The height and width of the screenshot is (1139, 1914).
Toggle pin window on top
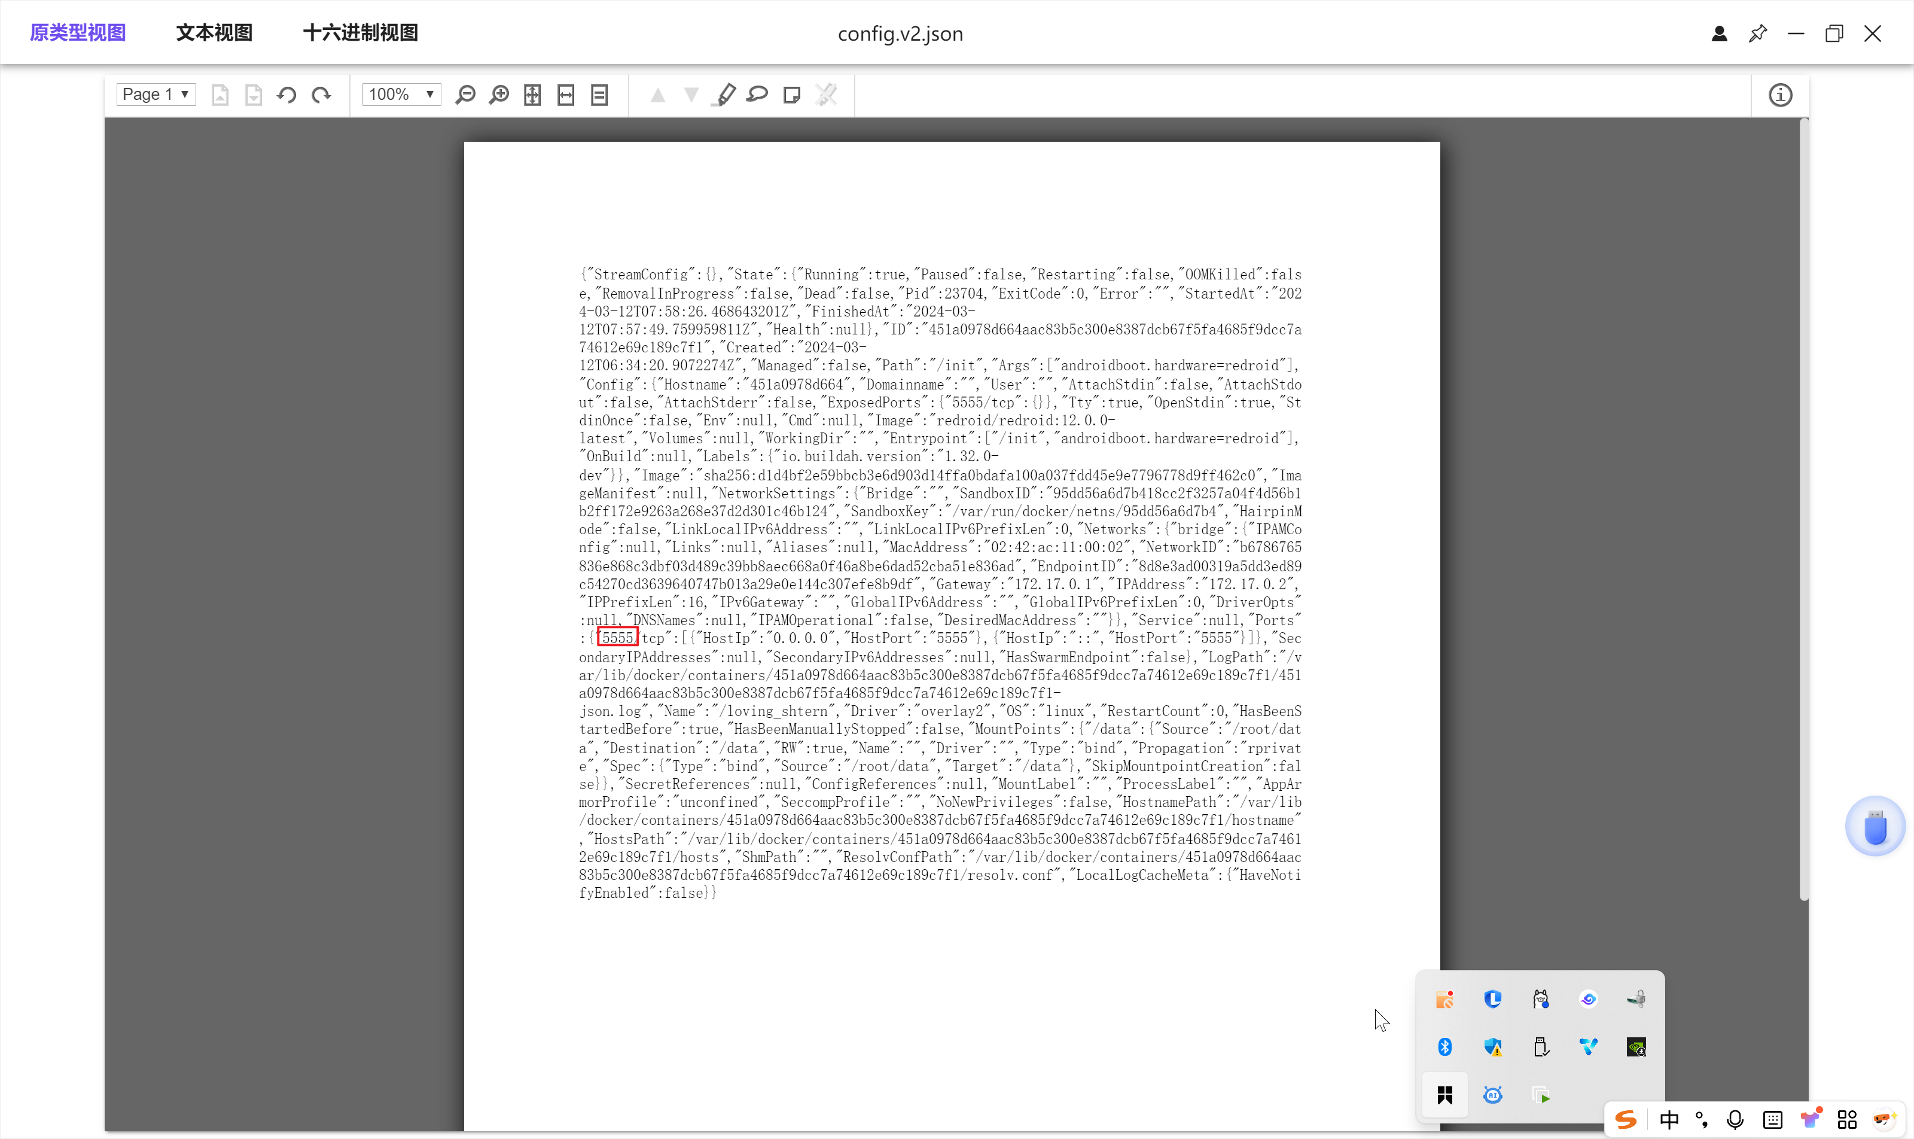(x=1757, y=33)
